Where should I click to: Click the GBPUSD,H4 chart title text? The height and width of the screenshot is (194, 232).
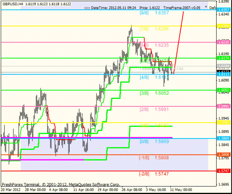pos(13,4)
